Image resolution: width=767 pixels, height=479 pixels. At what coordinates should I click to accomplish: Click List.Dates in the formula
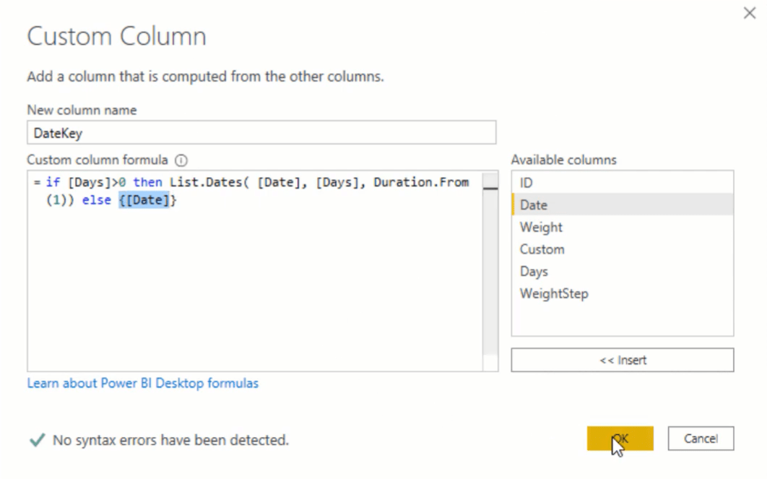(206, 183)
